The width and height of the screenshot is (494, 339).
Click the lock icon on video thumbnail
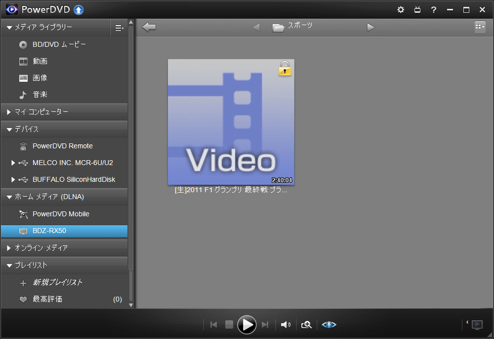tap(285, 68)
